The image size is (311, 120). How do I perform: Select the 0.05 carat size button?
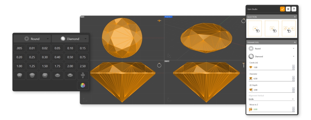pyautogui.click(x=57, y=48)
